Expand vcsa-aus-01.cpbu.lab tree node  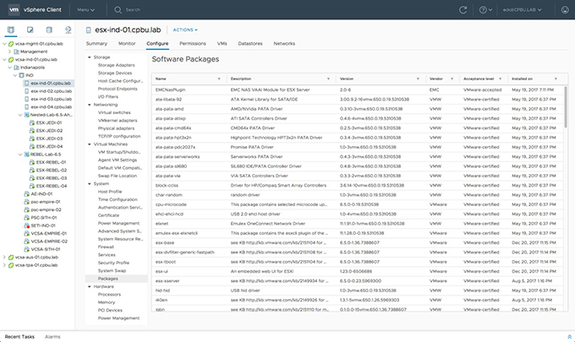(4, 258)
